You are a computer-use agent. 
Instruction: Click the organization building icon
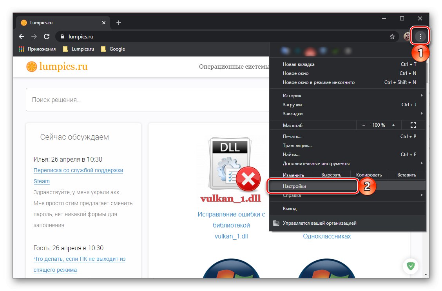(x=276, y=223)
